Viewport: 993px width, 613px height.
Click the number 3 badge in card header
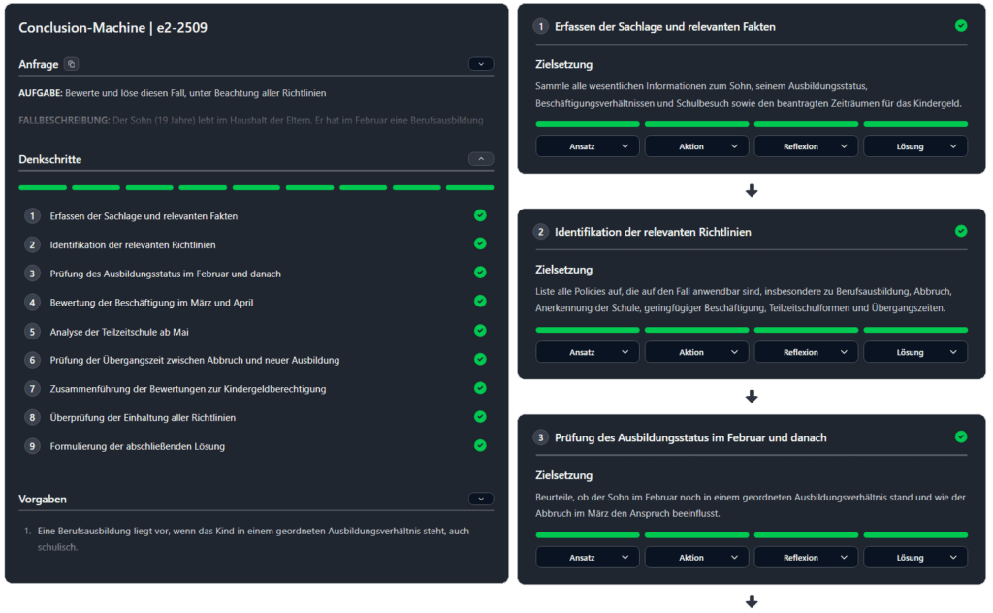pyautogui.click(x=541, y=437)
